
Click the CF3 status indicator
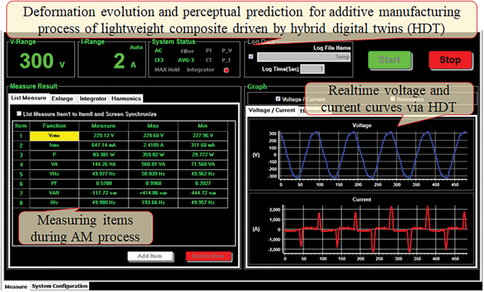click(159, 61)
